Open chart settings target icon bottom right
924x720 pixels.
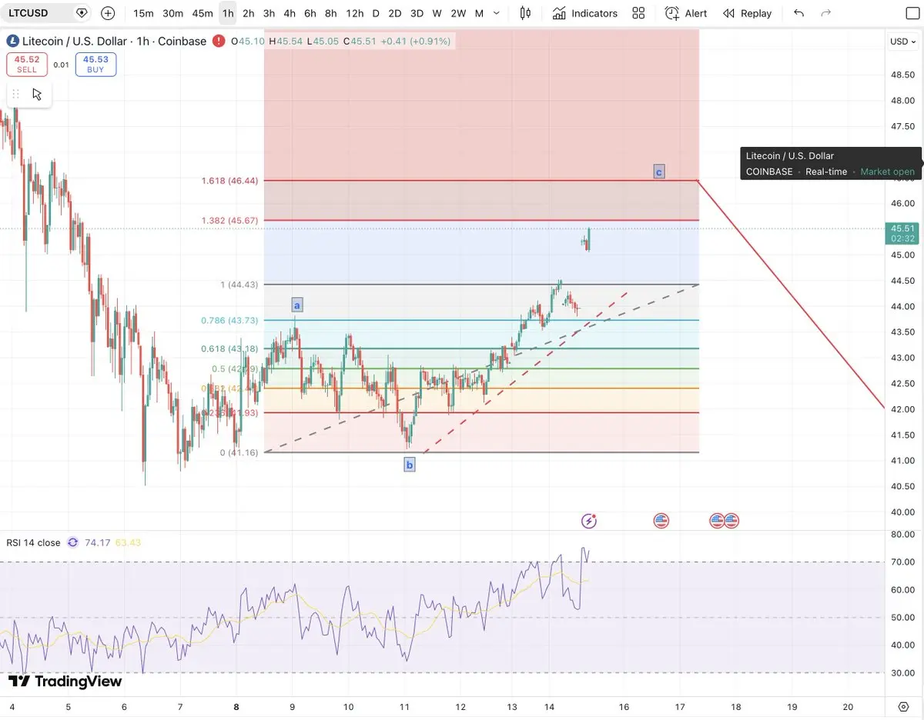(903, 706)
